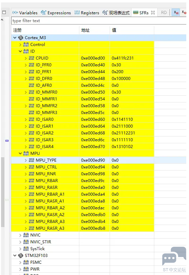Expand the Control register group
The width and height of the screenshot is (189, 275).
tap(20, 45)
